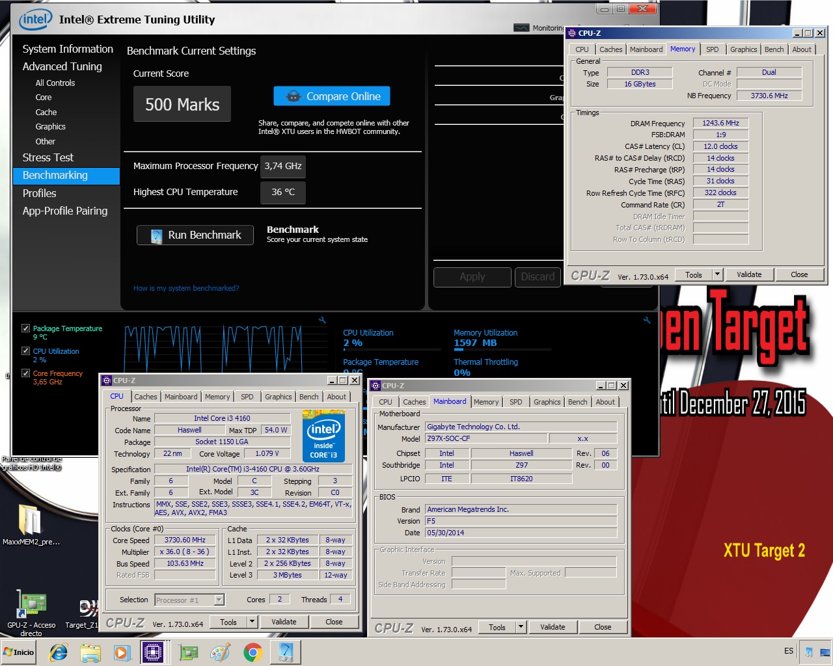Select Stress Test in XTU sidebar
The height and width of the screenshot is (666, 833).
48,157
